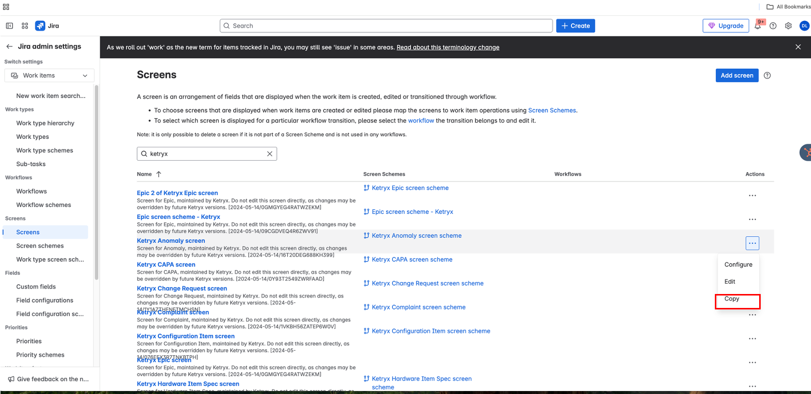Click the Jira logo icon
Image resolution: width=811 pixels, height=394 pixels.
coord(40,26)
